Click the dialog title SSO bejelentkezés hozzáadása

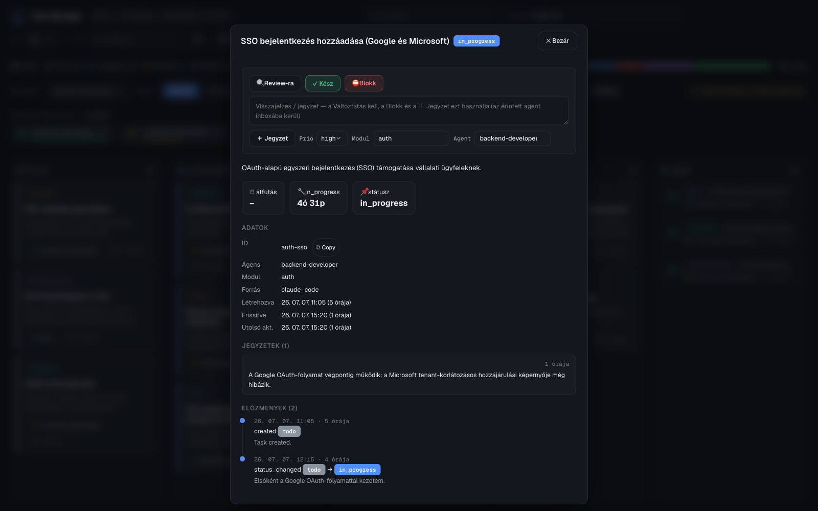coord(345,41)
